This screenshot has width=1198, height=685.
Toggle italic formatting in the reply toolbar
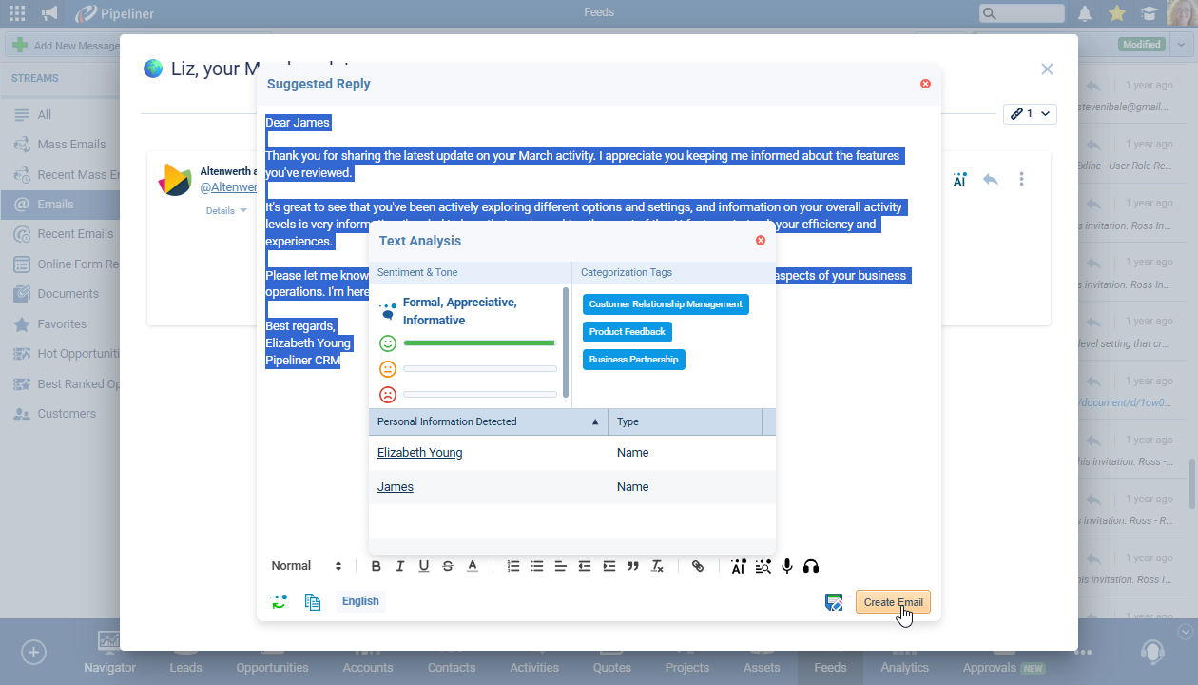click(x=400, y=566)
